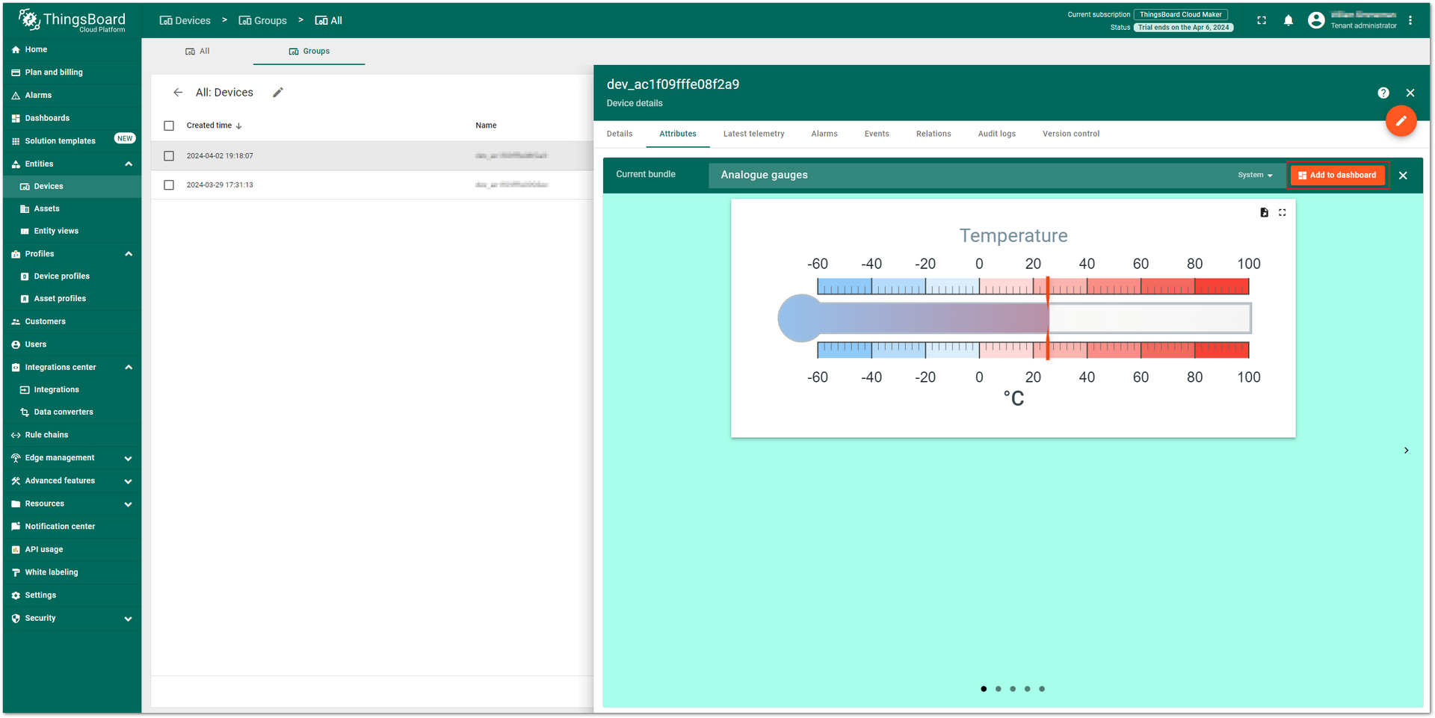Switch to the Details tab

pyautogui.click(x=620, y=134)
